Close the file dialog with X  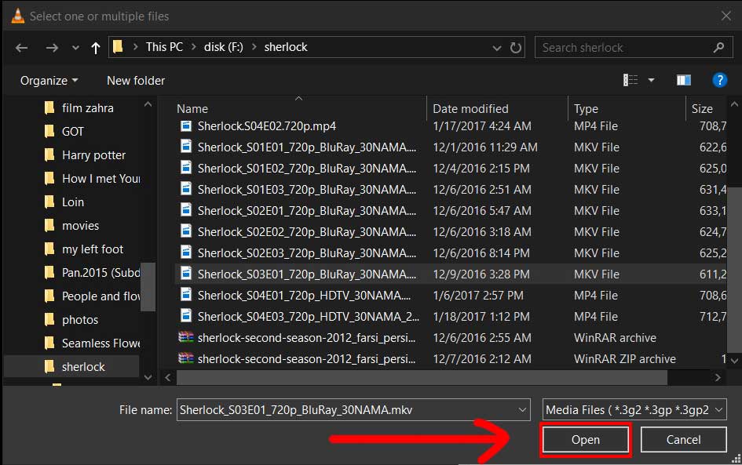coord(726,16)
